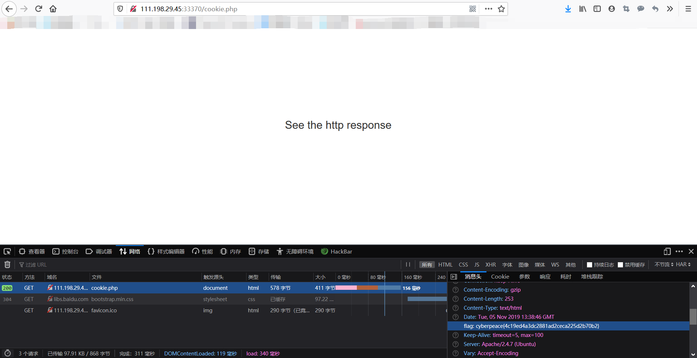The image size is (697, 358).
Task: Clear the network request list
Action: click(x=7, y=264)
